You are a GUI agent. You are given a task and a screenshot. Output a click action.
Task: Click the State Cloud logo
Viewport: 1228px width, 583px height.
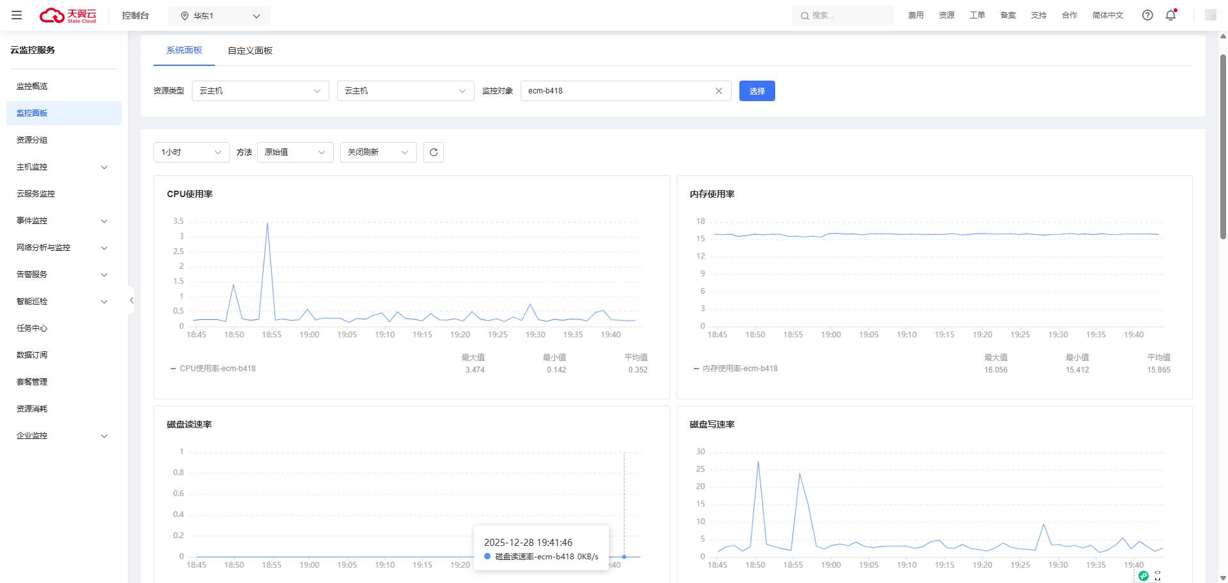coord(68,15)
